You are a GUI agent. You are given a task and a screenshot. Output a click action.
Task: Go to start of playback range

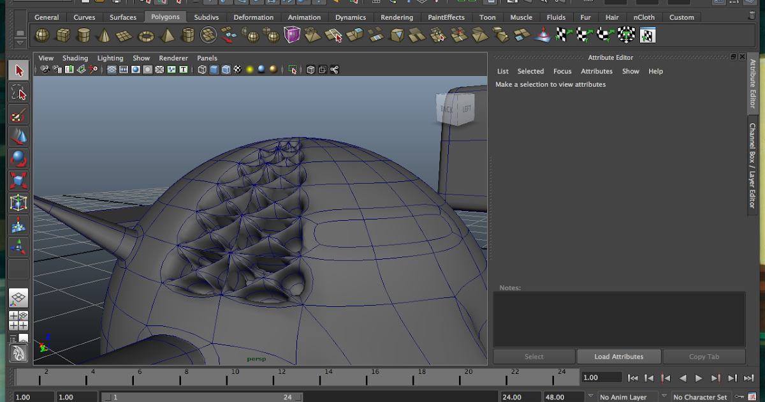[x=632, y=378]
